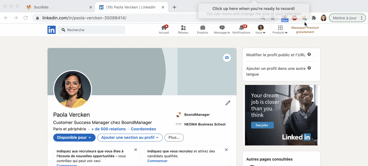Click the padlock site info icon
368x166 pixels.
point(37,18)
